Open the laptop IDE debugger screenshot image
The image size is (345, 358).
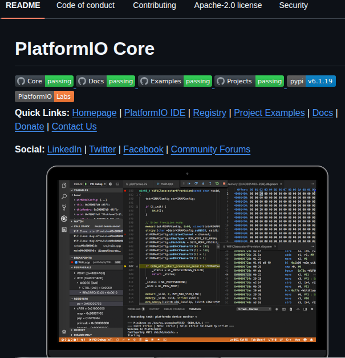pos(187,262)
